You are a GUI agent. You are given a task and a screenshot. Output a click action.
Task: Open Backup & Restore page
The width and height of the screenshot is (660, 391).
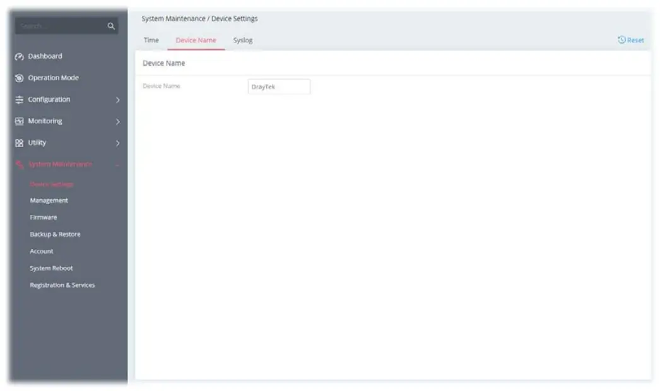tap(55, 234)
